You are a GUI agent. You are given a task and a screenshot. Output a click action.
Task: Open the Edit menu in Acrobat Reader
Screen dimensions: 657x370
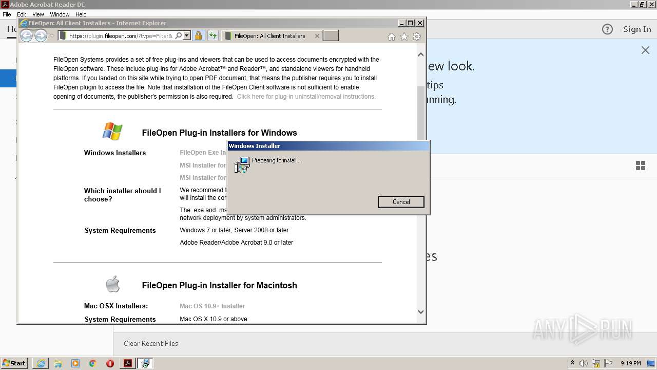click(x=22, y=14)
